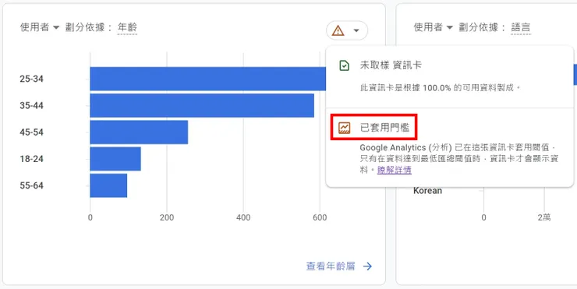Open 使用者 metric dropdown on age card
577x289 pixels.
click(x=40, y=27)
